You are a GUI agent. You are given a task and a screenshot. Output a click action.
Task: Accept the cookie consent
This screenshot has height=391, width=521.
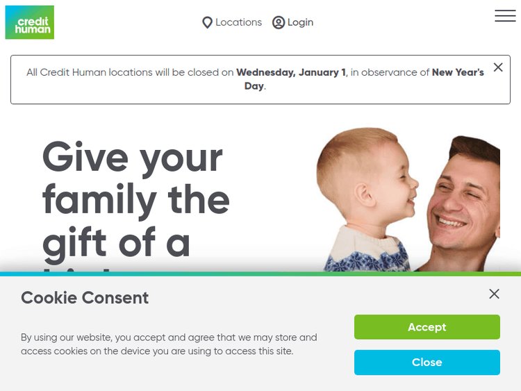tap(427, 327)
